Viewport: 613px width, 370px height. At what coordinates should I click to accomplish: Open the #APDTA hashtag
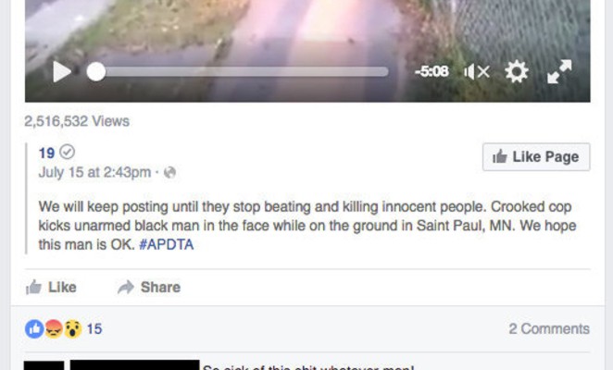click(x=166, y=244)
